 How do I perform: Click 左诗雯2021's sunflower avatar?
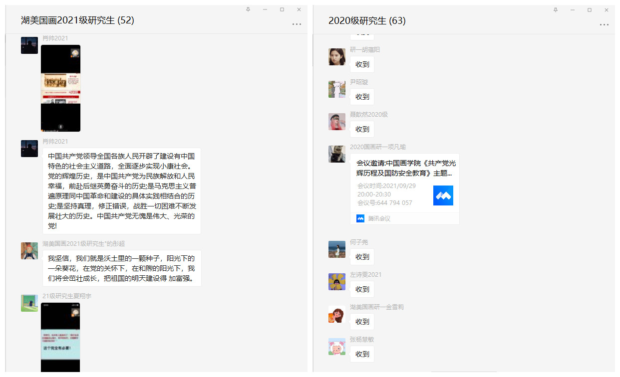click(x=337, y=282)
